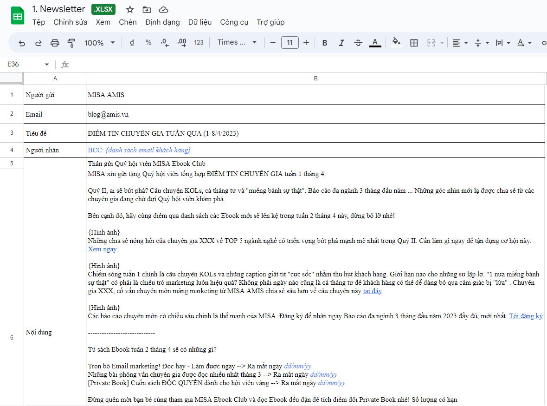The width and height of the screenshot is (547, 406).
Task: Open the Công cụ menu
Action: pos(234,22)
